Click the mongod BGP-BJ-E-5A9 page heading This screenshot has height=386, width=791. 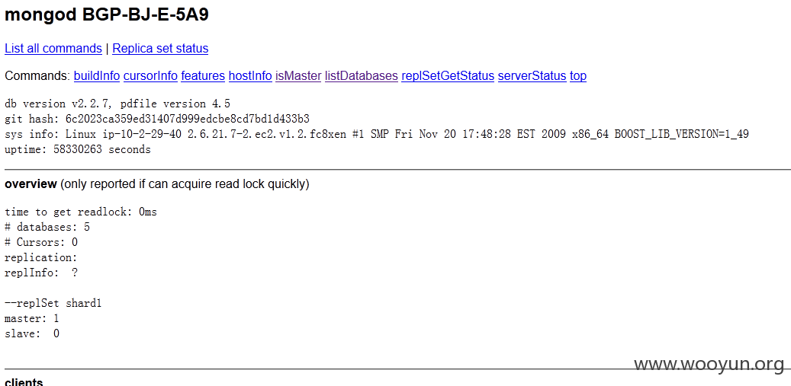pyautogui.click(x=107, y=14)
